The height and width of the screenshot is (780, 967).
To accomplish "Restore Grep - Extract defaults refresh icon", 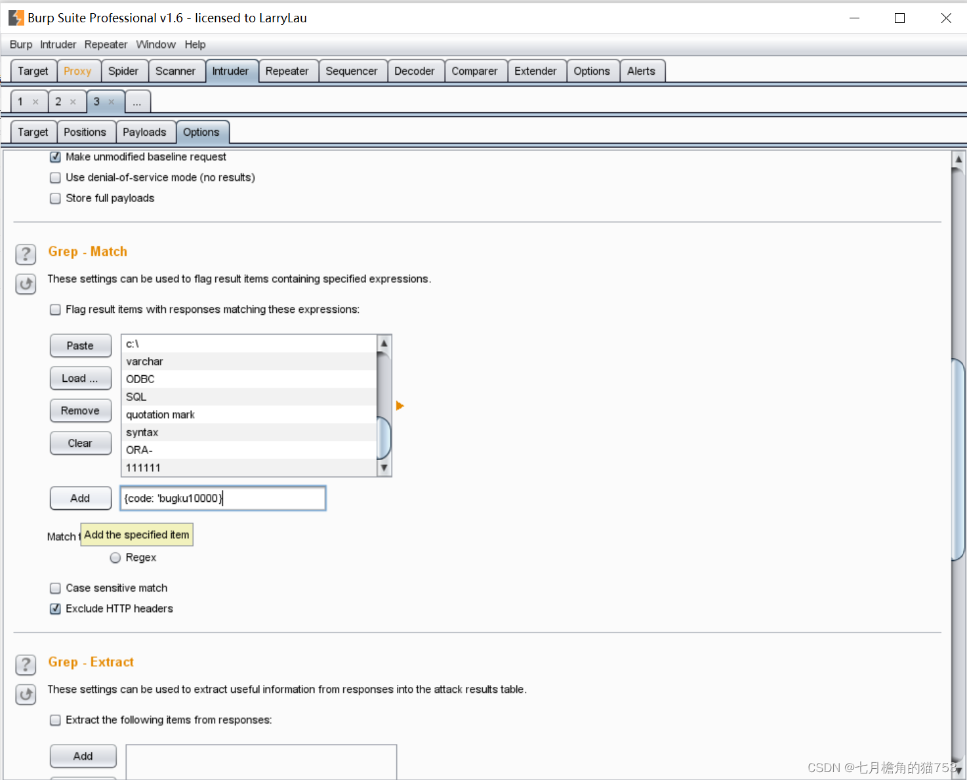I will coord(26,694).
